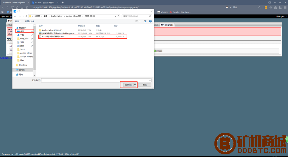Reload the page with the refresh icon
Image resolution: width=288 pixels, height=157 pixels.
[x=12, y=7]
